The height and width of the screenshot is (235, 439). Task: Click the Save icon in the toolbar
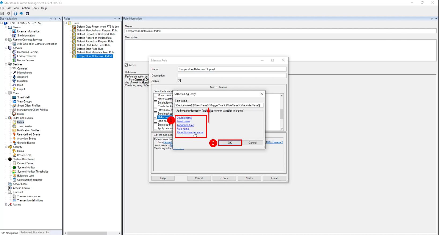pos(2,13)
